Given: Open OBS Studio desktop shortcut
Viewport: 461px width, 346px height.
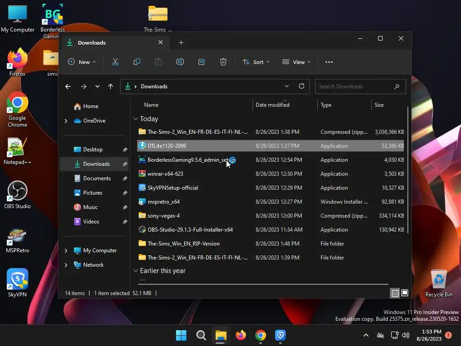Looking at the screenshot, I should click(x=18, y=195).
